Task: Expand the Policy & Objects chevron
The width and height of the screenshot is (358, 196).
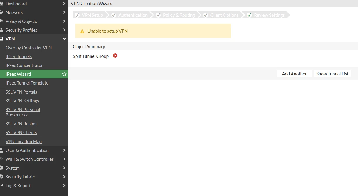Action: click(64, 21)
